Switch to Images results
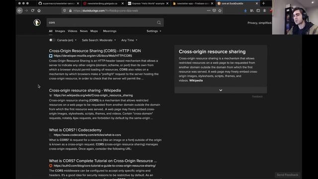This screenshot has width=318, height=179. 60,31
